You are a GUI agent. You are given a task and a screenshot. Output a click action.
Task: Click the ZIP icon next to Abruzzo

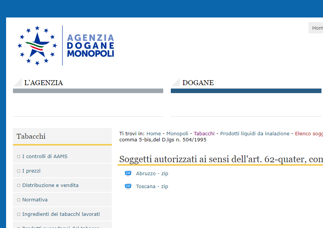pos(128,173)
